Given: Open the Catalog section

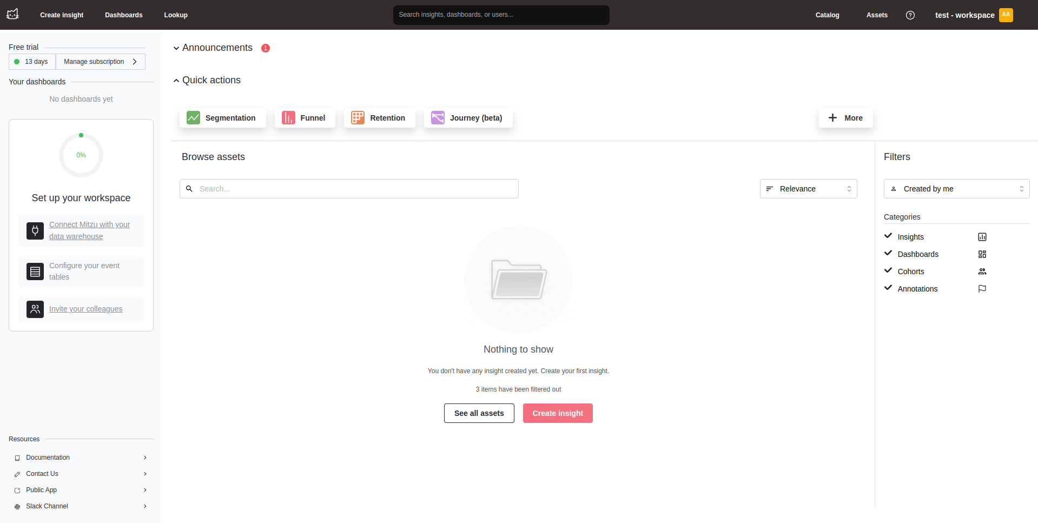Looking at the screenshot, I should [x=827, y=15].
